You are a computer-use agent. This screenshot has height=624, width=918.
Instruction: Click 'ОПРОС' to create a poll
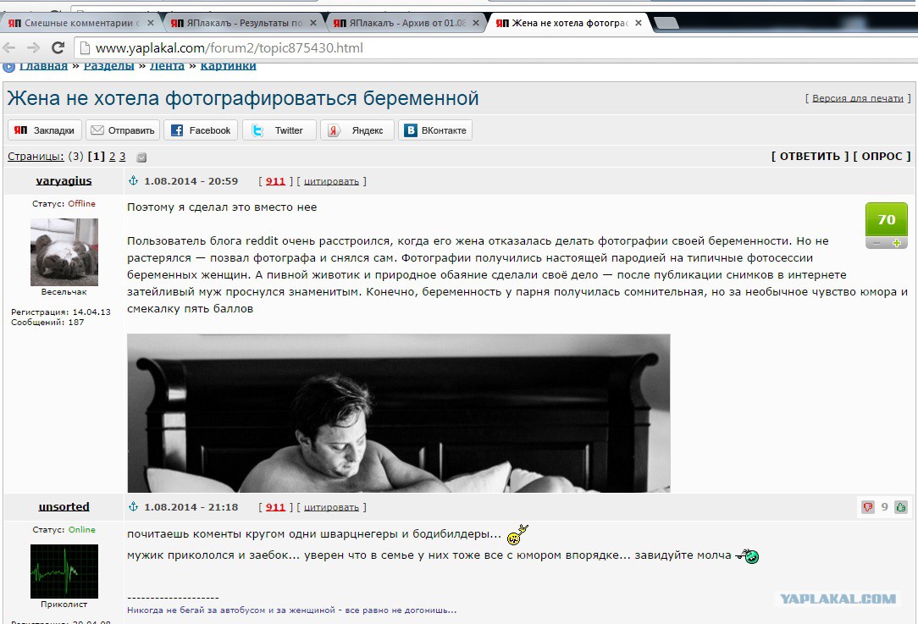pos(882,157)
